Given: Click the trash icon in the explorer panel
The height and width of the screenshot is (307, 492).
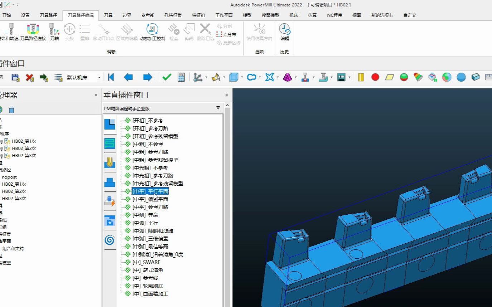Looking at the screenshot, I should (x=11, y=109).
